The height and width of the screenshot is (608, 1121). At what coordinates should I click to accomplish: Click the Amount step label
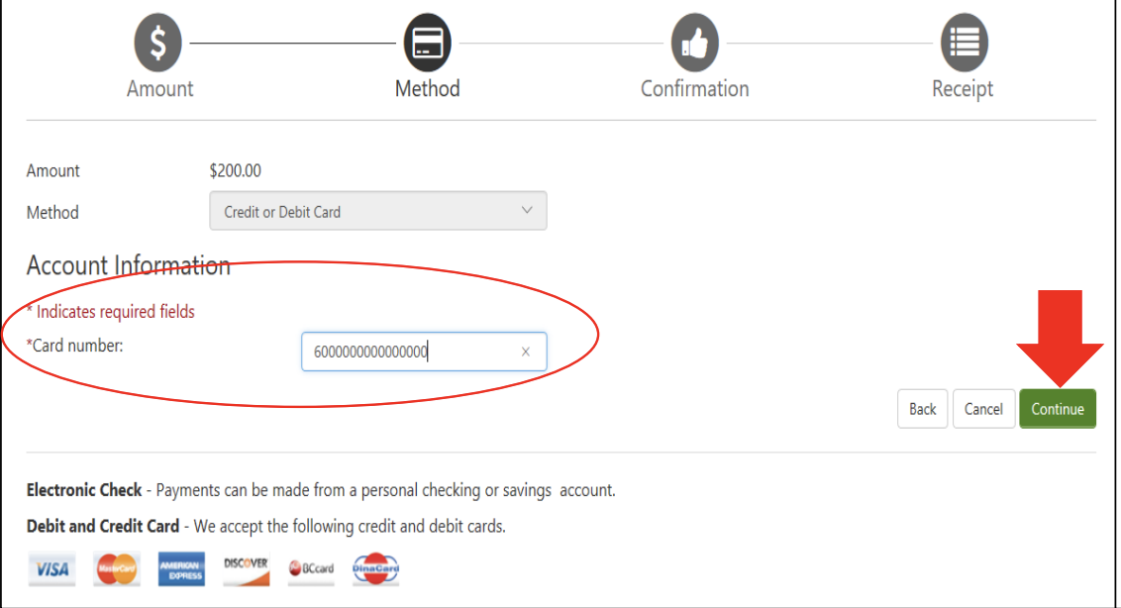point(158,88)
